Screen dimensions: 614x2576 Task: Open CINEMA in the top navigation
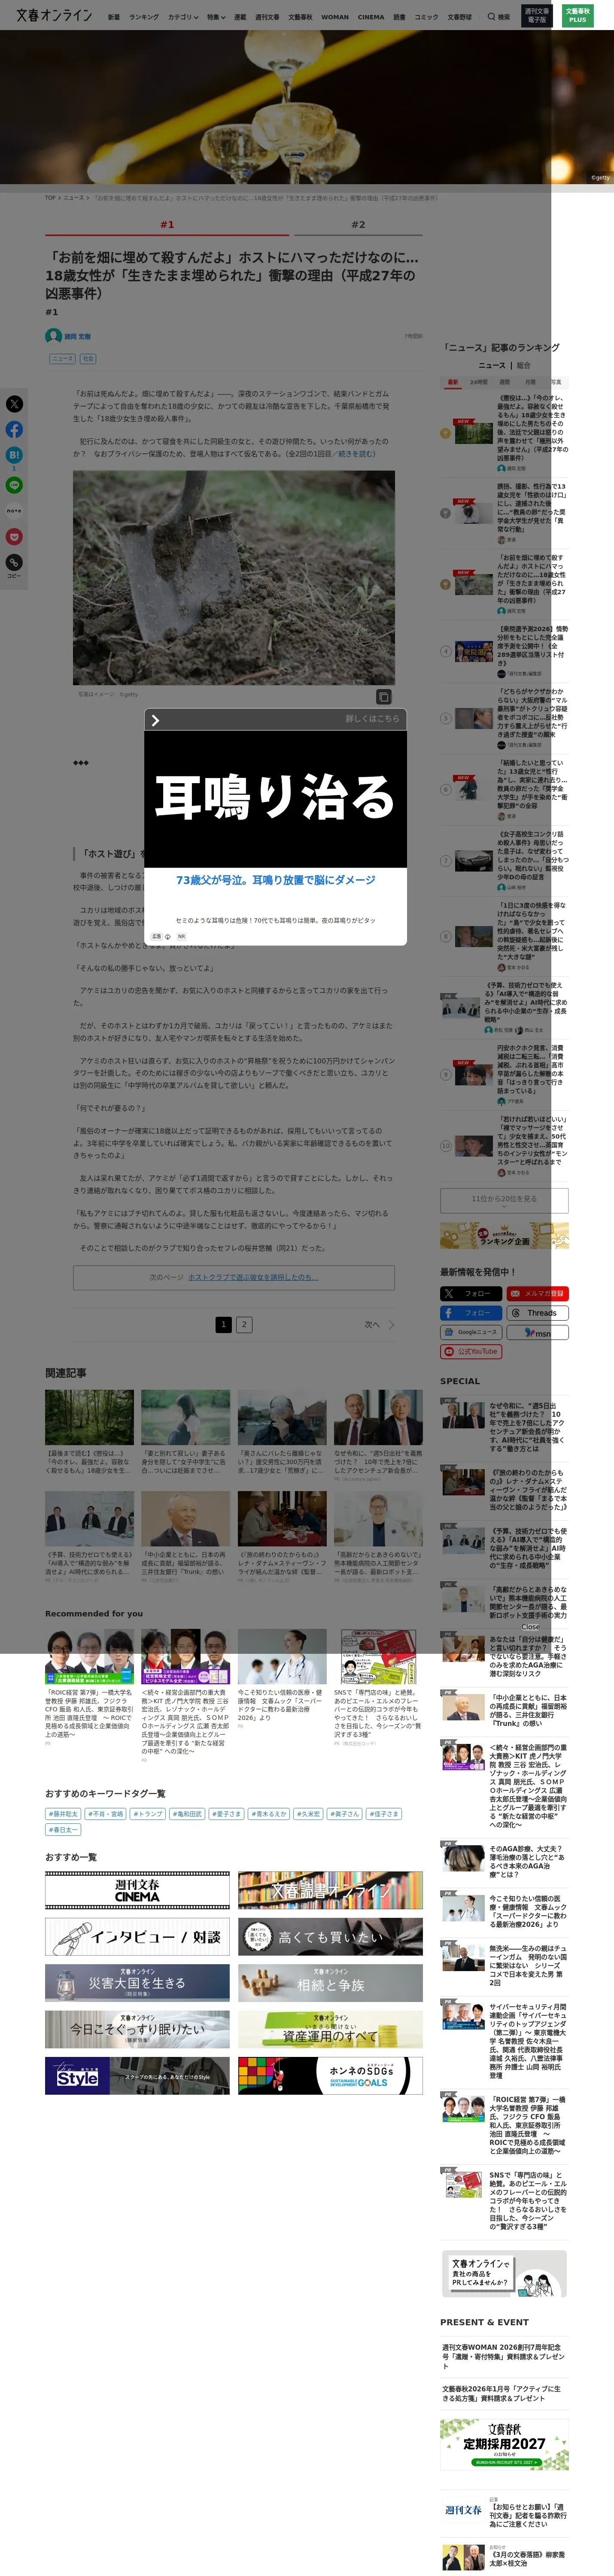pyautogui.click(x=371, y=17)
